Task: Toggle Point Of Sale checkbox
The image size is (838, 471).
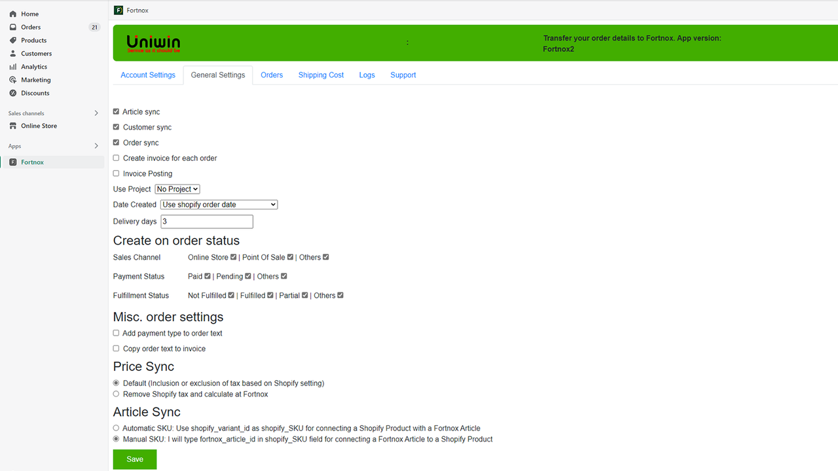Action: coord(290,257)
